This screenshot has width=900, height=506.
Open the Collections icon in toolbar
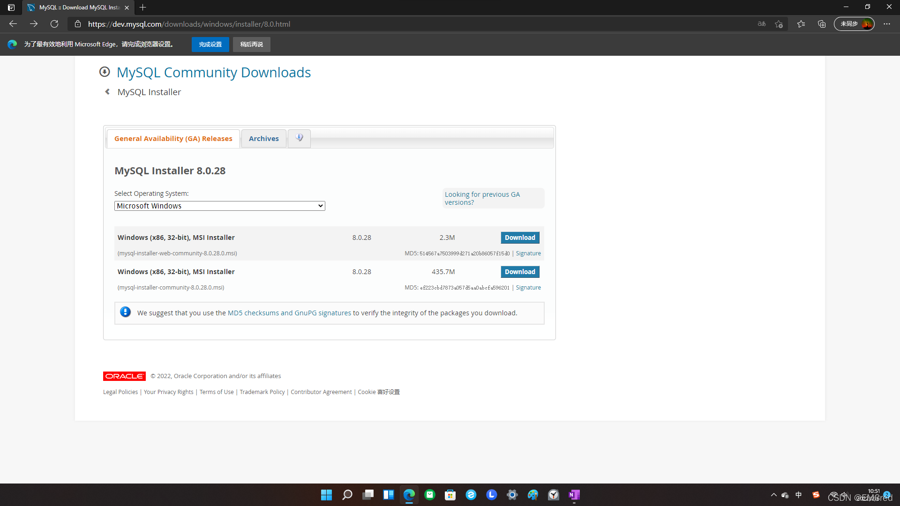(x=822, y=24)
